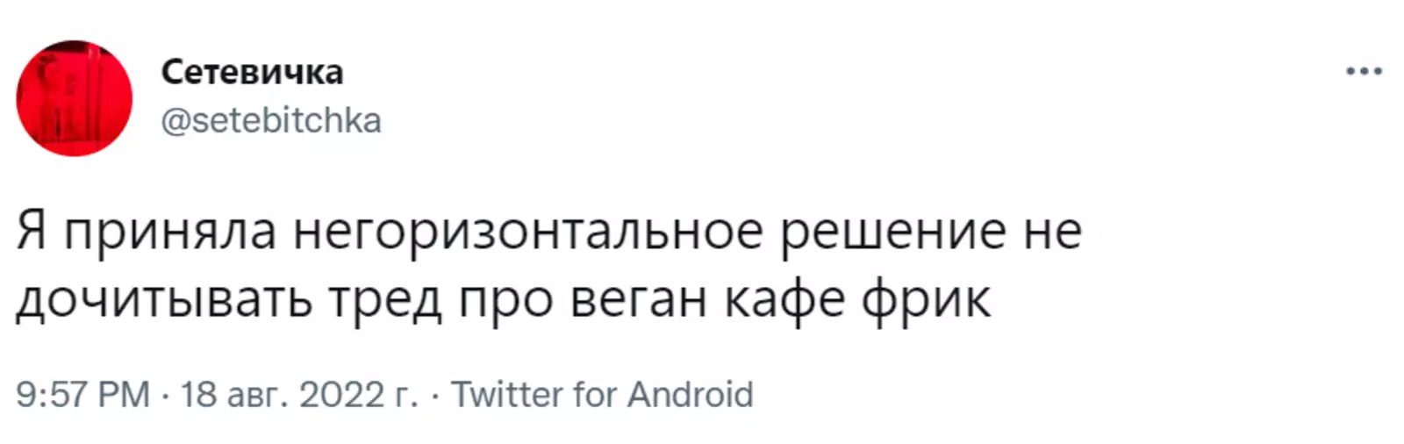Open the Сетевичка display name profile link
Screen dimensions: 1404x444
[252, 72]
